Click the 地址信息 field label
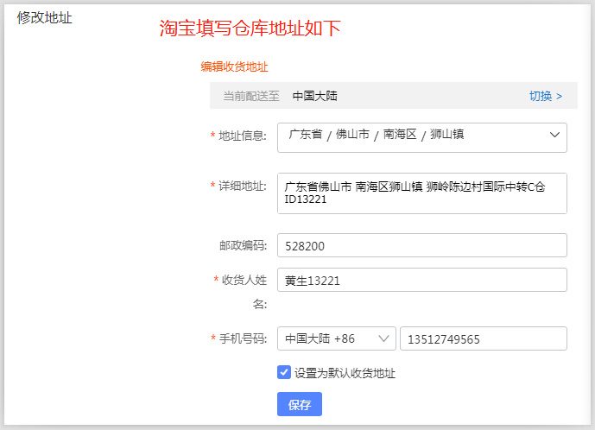Viewport: 595px width, 430px height. (243, 136)
